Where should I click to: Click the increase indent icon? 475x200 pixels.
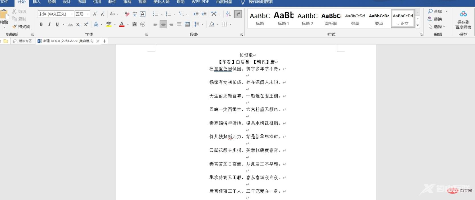point(204,14)
